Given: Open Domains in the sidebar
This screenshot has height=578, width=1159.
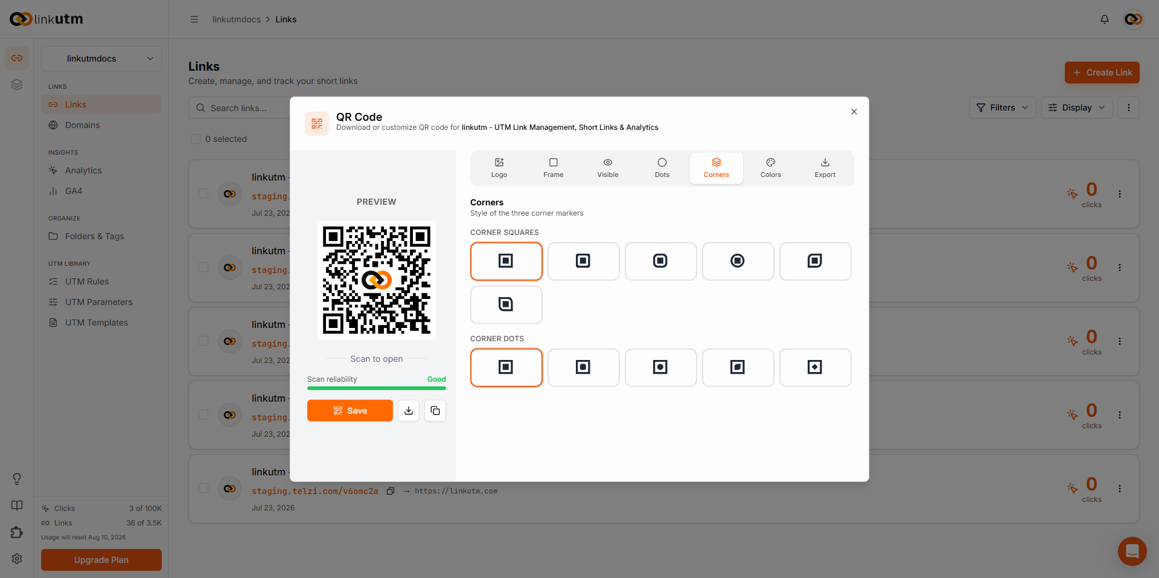Looking at the screenshot, I should point(101,125).
